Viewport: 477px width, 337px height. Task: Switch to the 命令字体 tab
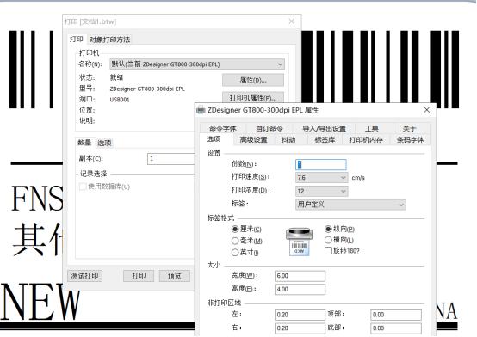223,129
